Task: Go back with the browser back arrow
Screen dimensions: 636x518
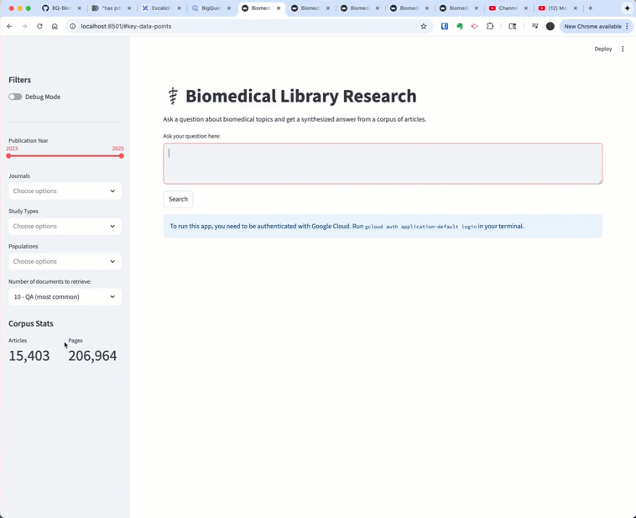Action: pyautogui.click(x=10, y=26)
